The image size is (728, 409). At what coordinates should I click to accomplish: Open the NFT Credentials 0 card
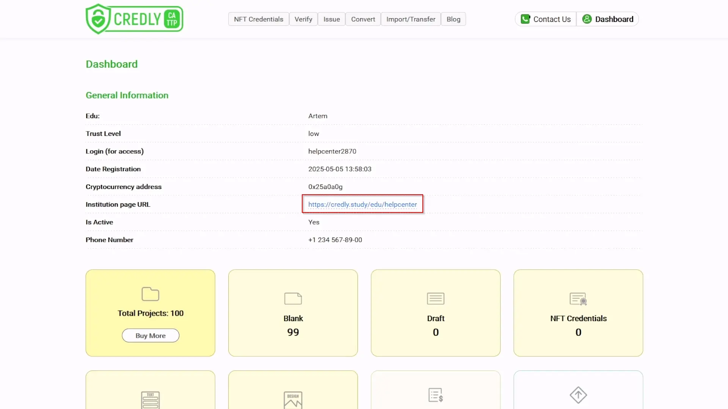[578, 313]
